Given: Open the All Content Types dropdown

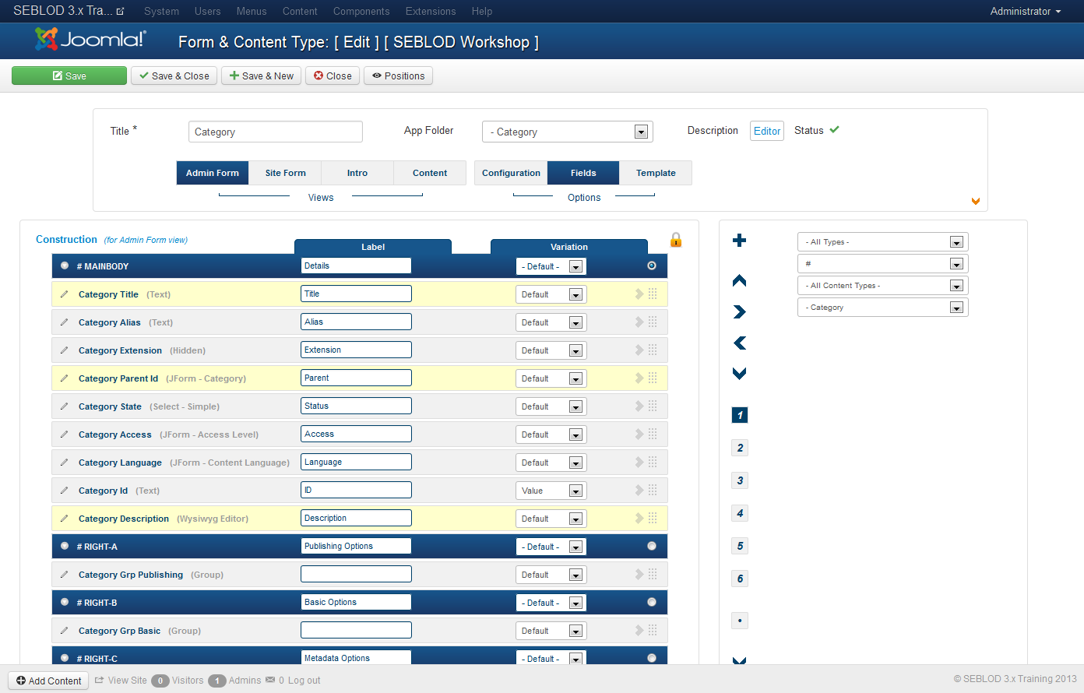Looking at the screenshot, I should tap(882, 286).
